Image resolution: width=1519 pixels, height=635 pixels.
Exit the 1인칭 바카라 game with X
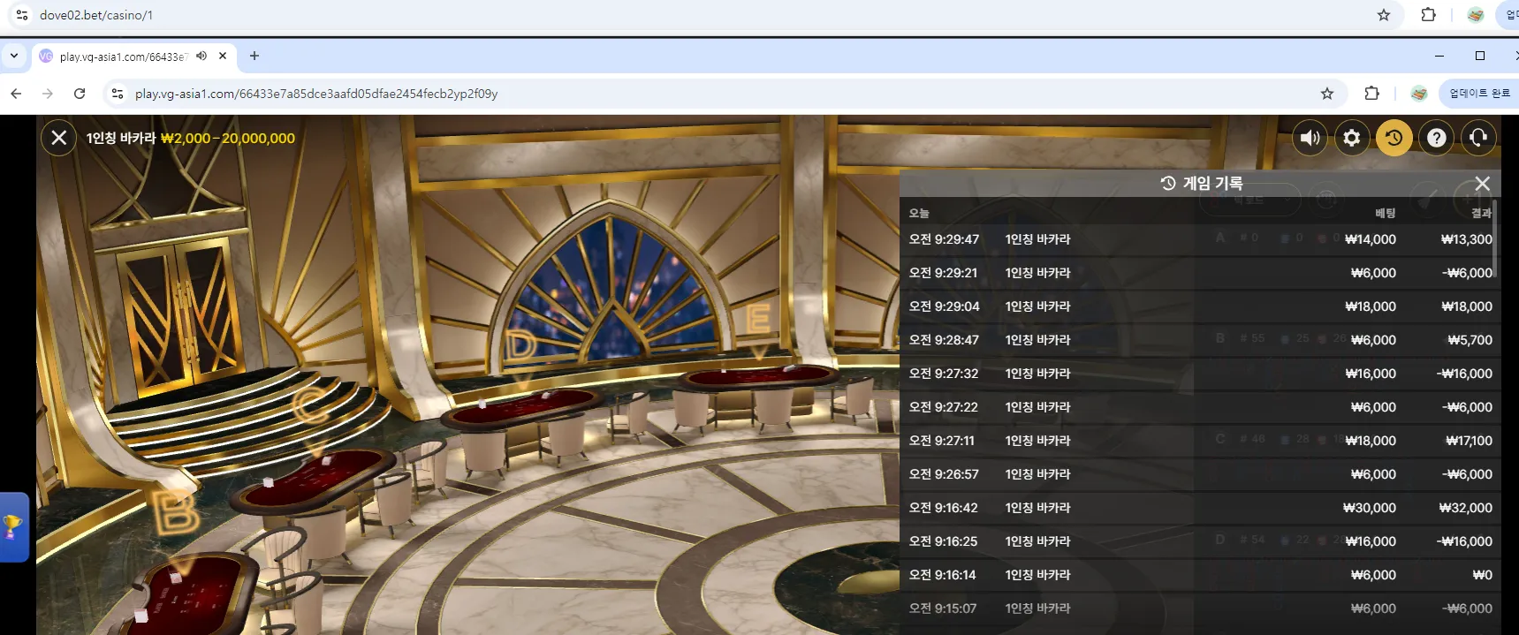(x=59, y=138)
